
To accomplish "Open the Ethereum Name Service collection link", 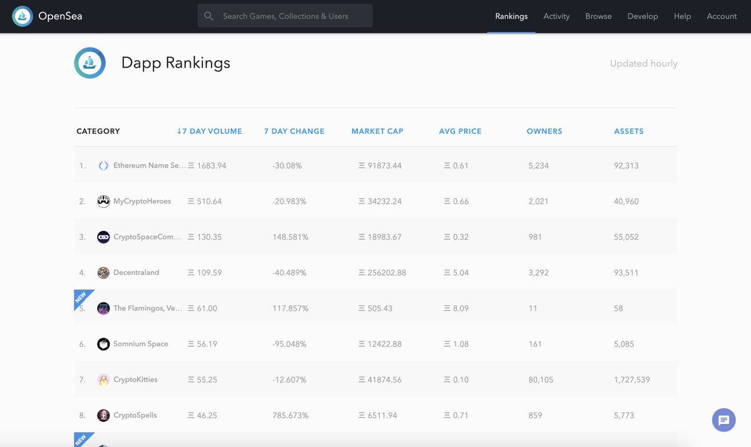I will coord(150,166).
